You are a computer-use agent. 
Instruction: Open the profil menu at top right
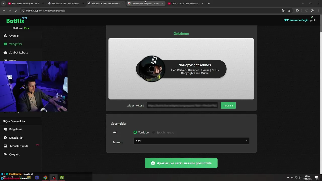313,19
